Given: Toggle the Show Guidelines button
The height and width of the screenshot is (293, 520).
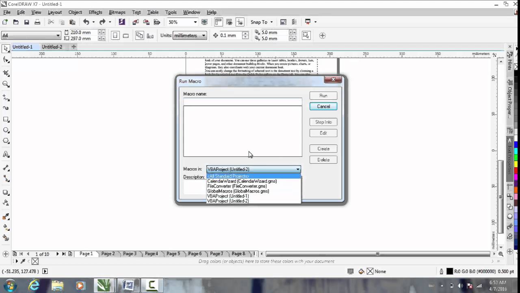Looking at the screenshot, I should tap(240, 22).
